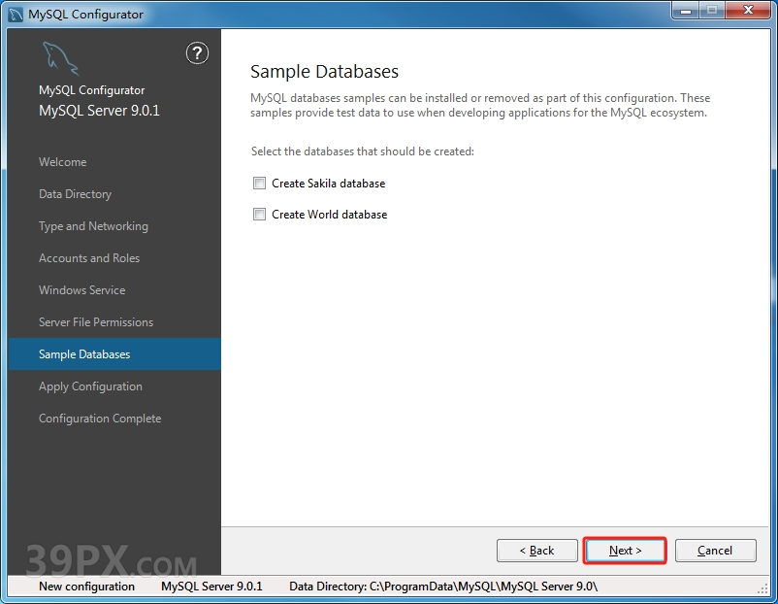Viewport: 778px width, 604px height.
Task: Open the Windows Service step
Action: tap(81, 290)
